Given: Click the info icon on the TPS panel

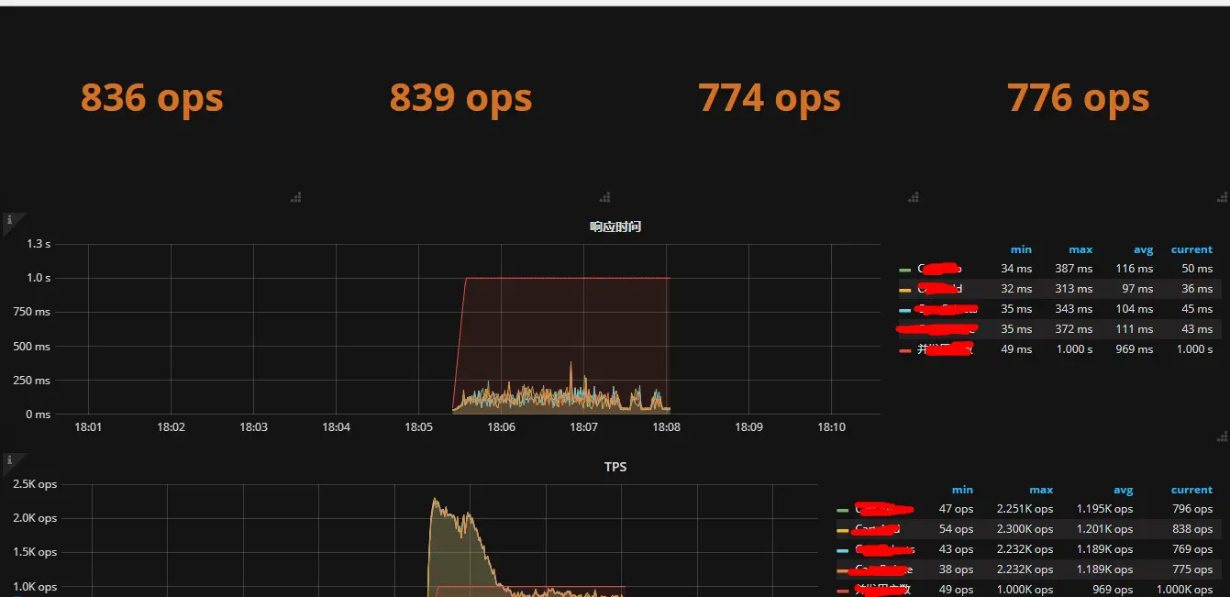Looking at the screenshot, I should pos(9,459).
